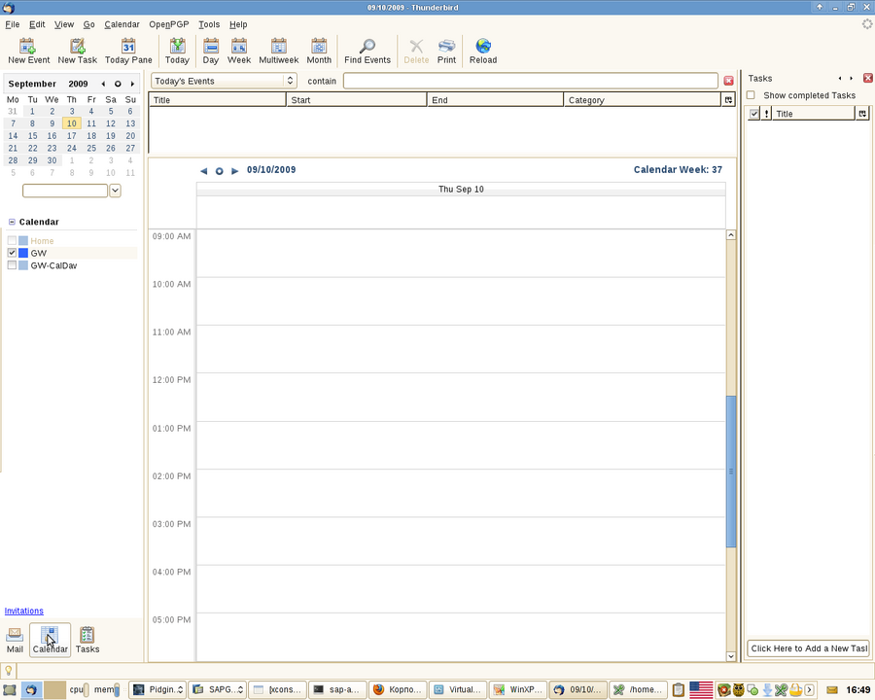The image size is (875, 700).
Task: Click the day view vertical scrollbar thumb
Action: [731, 472]
